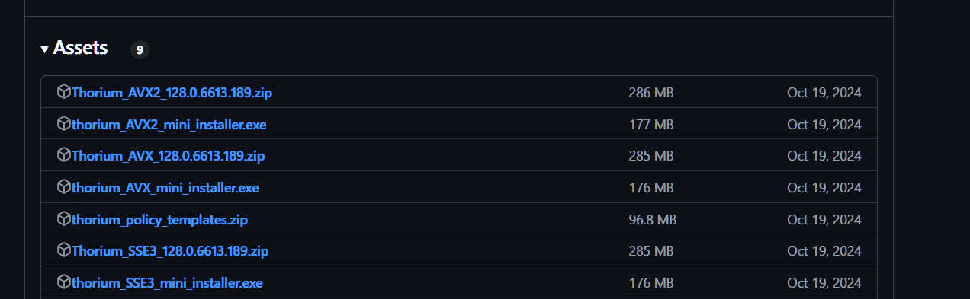Click package icon beside Thorium_AVX_128.0.6613.189.zip
This screenshot has width=970, height=299.
(x=64, y=155)
